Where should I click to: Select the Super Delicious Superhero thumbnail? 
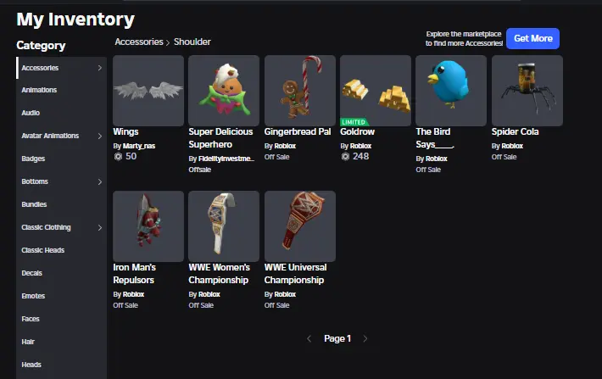224,91
